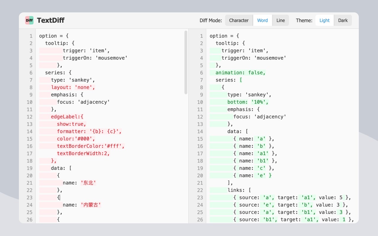Click the added "animation: false," text
Viewport: 378px width, 236px height.
click(x=240, y=73)
